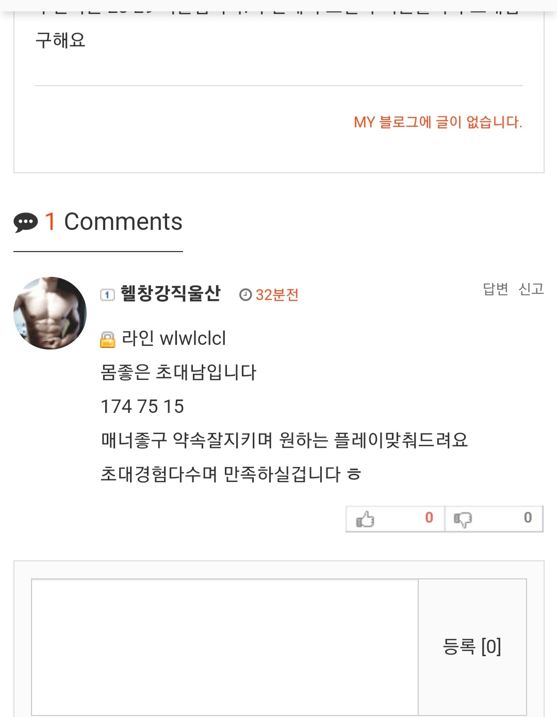
Task: Click the speech bubble comments icon
Action: (x=25, y=222)
